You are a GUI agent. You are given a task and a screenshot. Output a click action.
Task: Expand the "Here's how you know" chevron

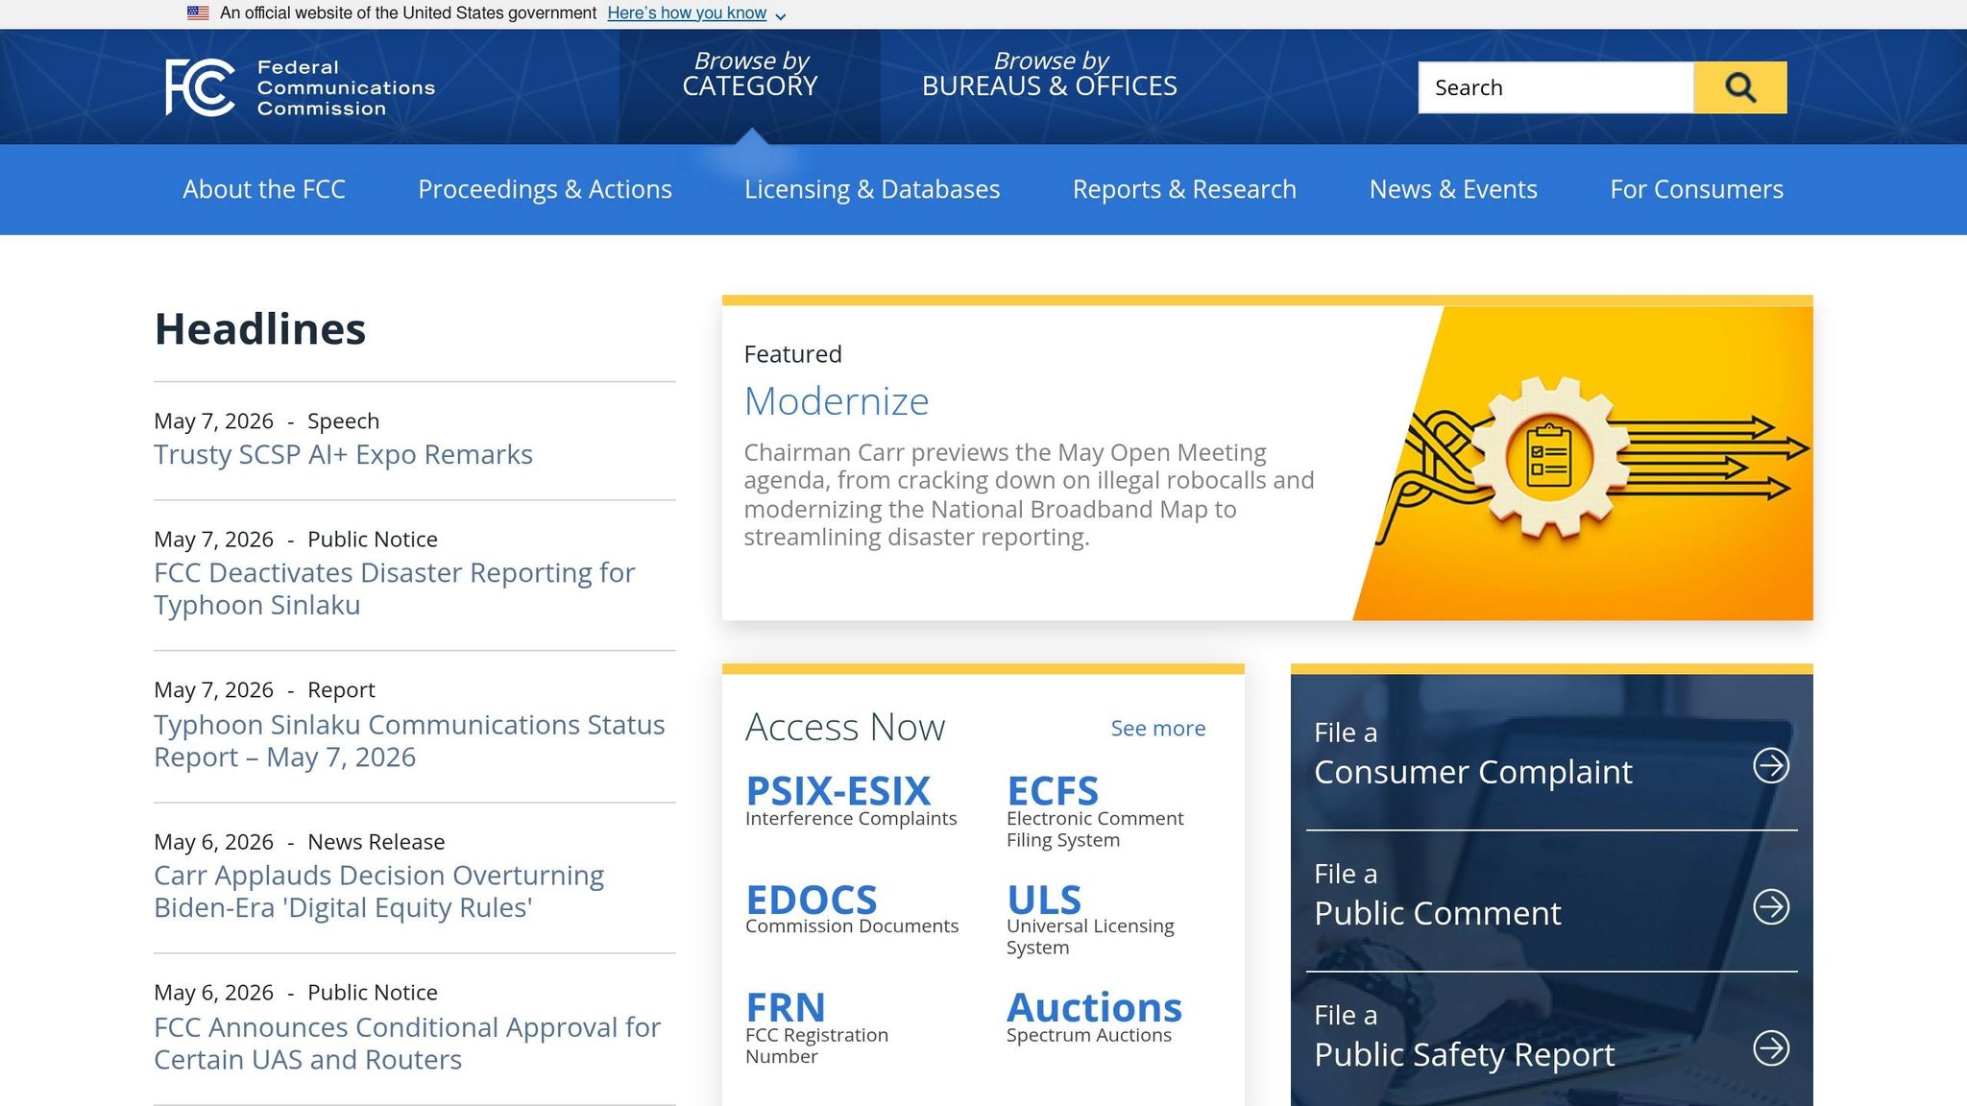[780, 15]
